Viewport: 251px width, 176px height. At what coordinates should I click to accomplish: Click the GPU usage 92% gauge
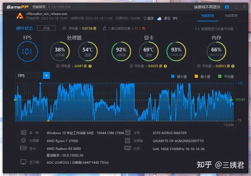click(121, 51)
